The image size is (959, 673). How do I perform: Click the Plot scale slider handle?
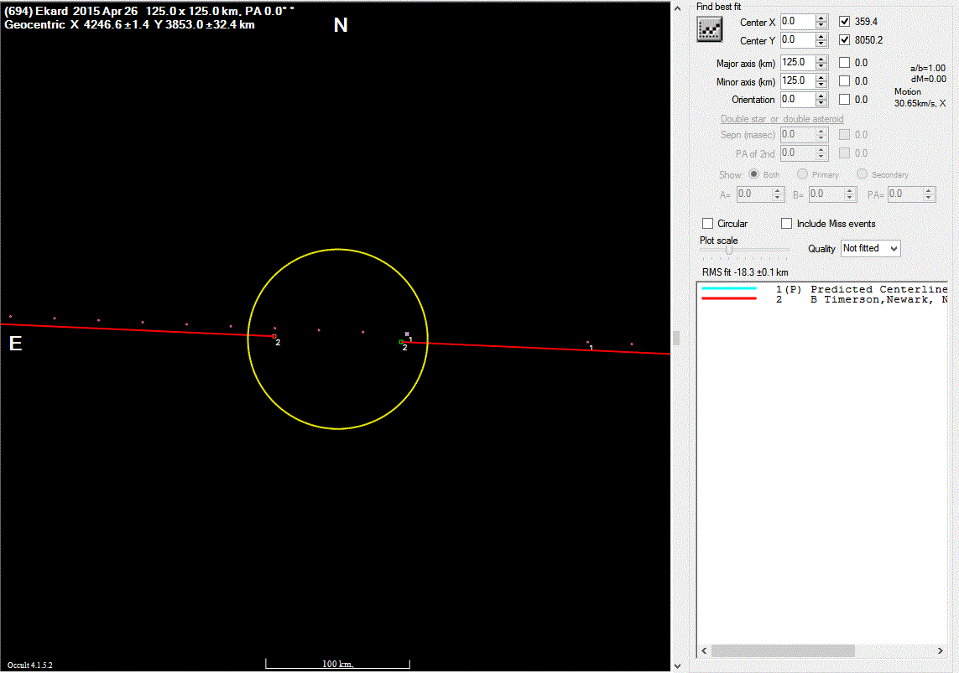pyautogui.click(x=729, y=249)
